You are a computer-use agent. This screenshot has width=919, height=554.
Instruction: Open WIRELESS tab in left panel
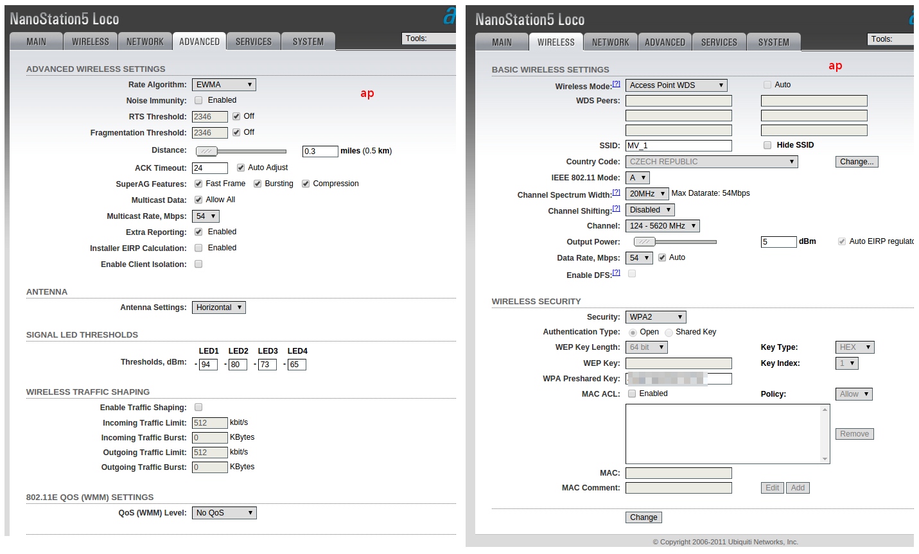click(x=91, y=41)
